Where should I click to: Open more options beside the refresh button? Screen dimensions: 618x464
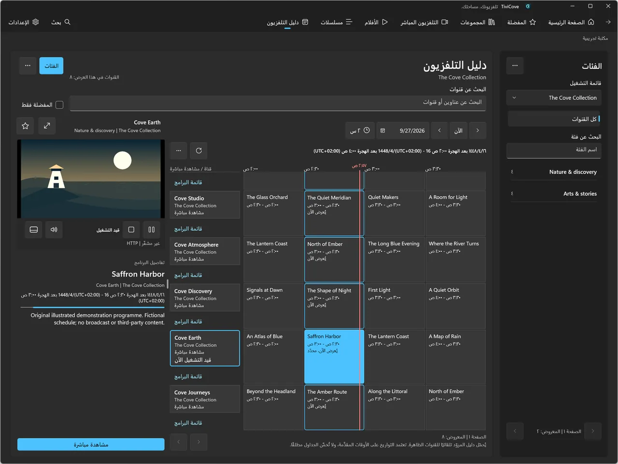coord(179,150)
